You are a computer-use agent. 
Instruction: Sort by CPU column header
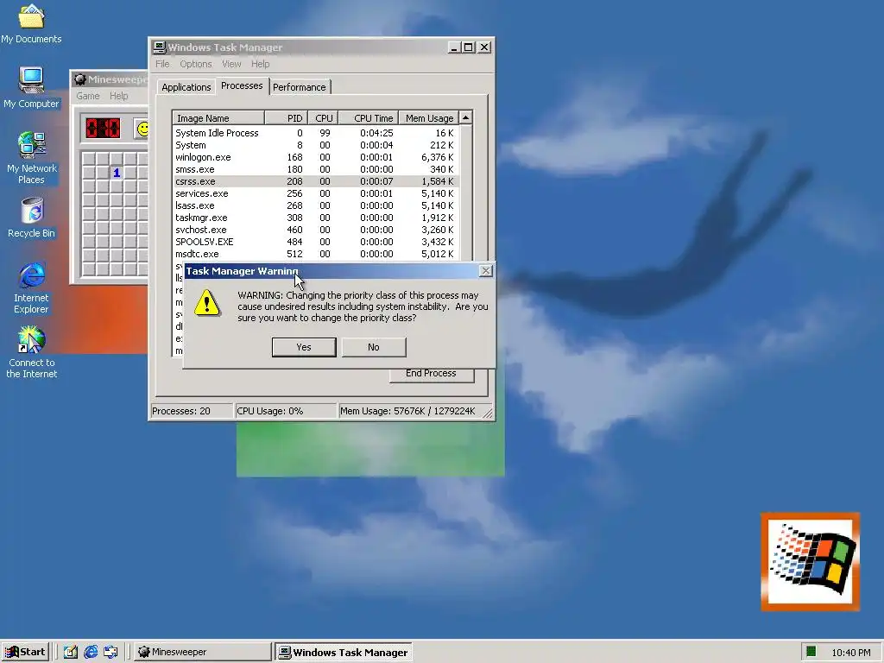point(323,118)
